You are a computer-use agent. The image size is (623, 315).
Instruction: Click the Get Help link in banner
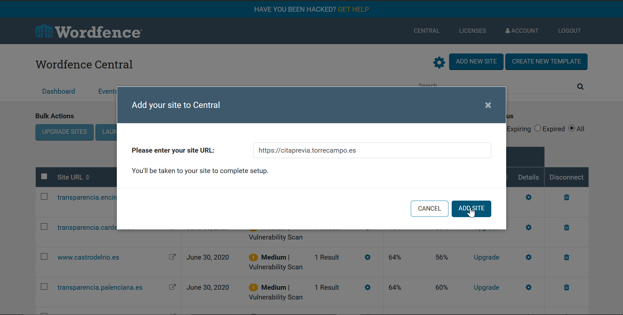[x=353, y=9]
